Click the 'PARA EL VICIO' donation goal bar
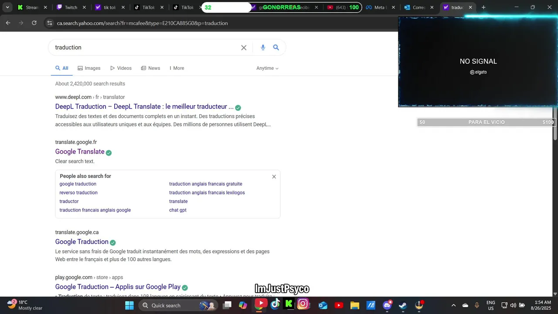The height and width of the screenshot is (314, 558). click(x=487, y=123)
